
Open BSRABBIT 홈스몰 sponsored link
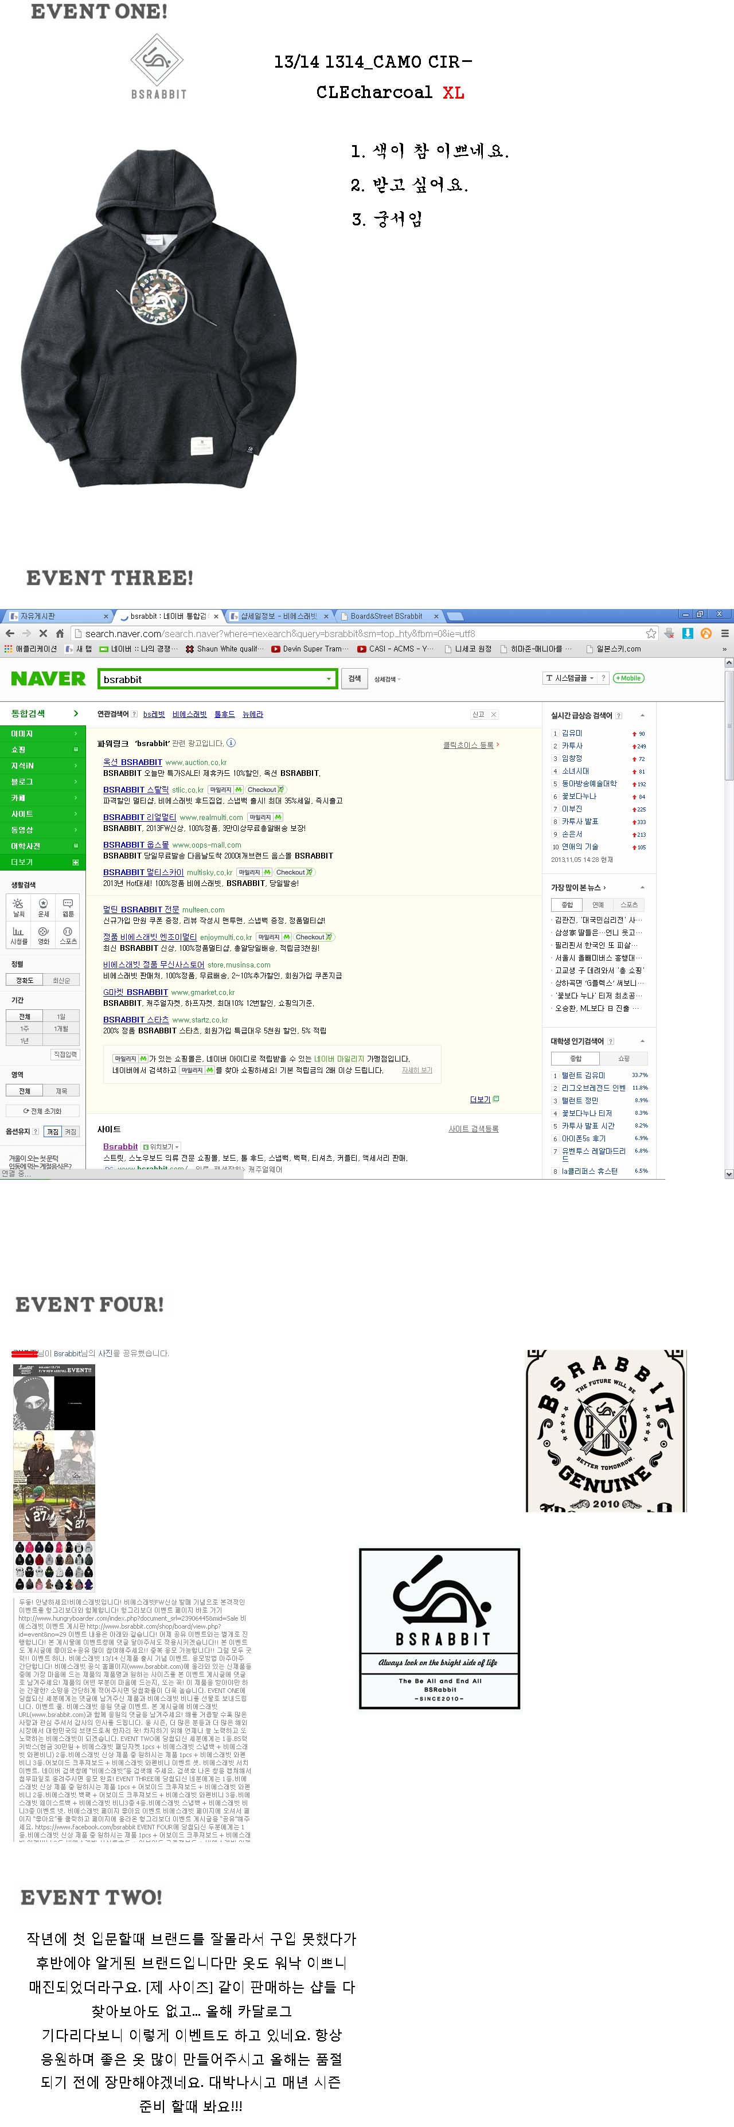pyautogui.click(x=135, y=845)
